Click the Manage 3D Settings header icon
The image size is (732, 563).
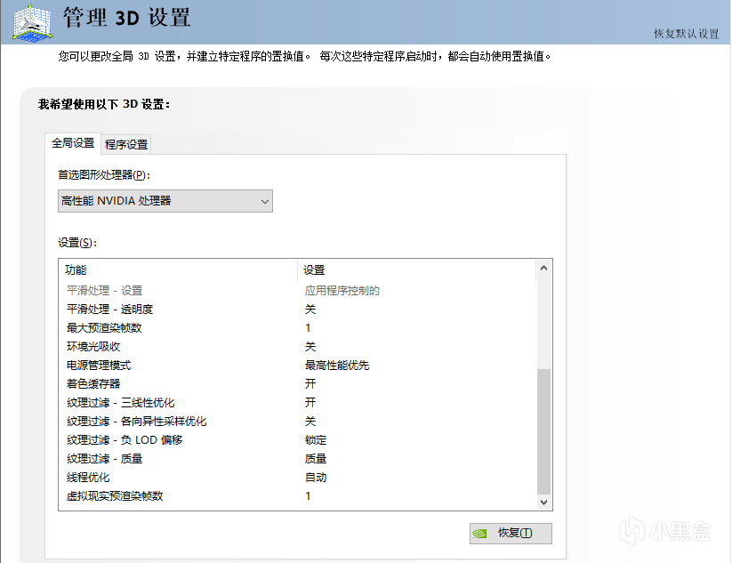(x=29, y=21)
